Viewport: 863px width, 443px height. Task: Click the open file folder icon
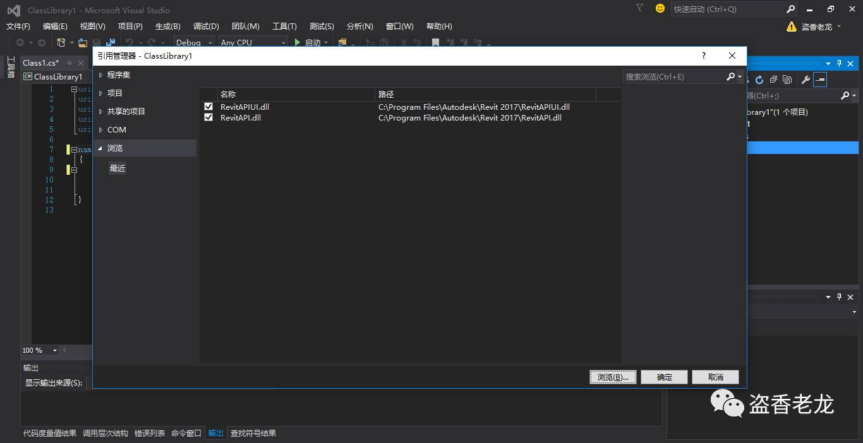83,42
